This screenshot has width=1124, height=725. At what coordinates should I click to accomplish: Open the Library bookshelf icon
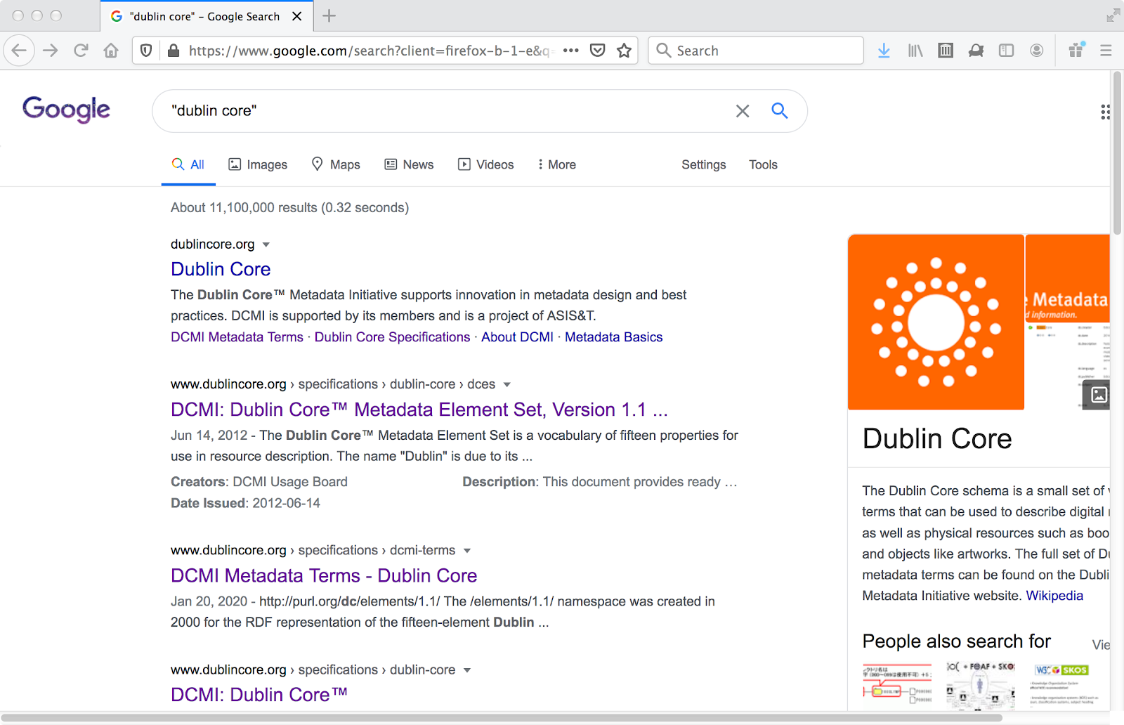915,51
